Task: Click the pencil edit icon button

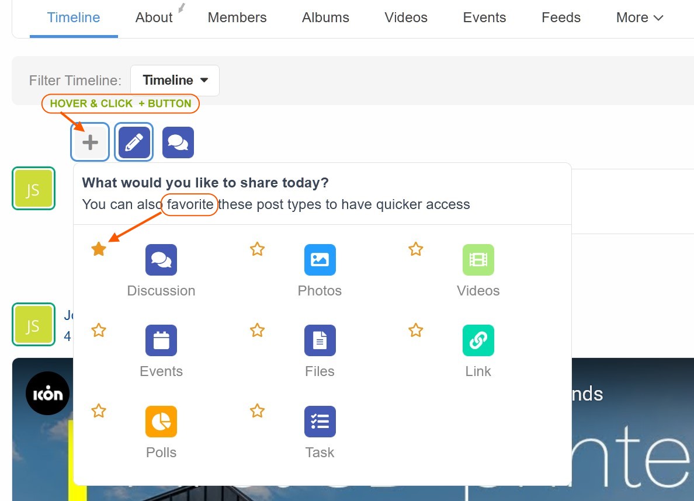Action: [134, 142]
